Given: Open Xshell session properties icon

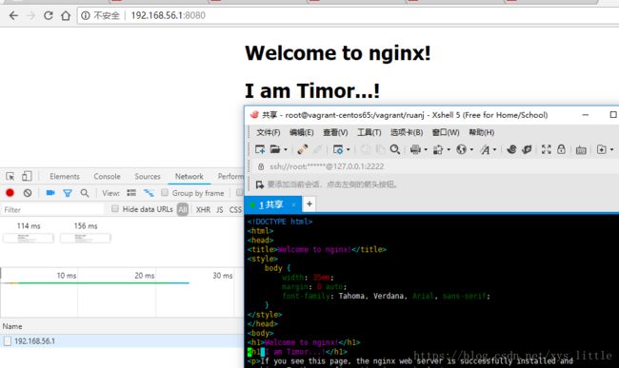Looking at the screenshot, I should click(338, 149).
